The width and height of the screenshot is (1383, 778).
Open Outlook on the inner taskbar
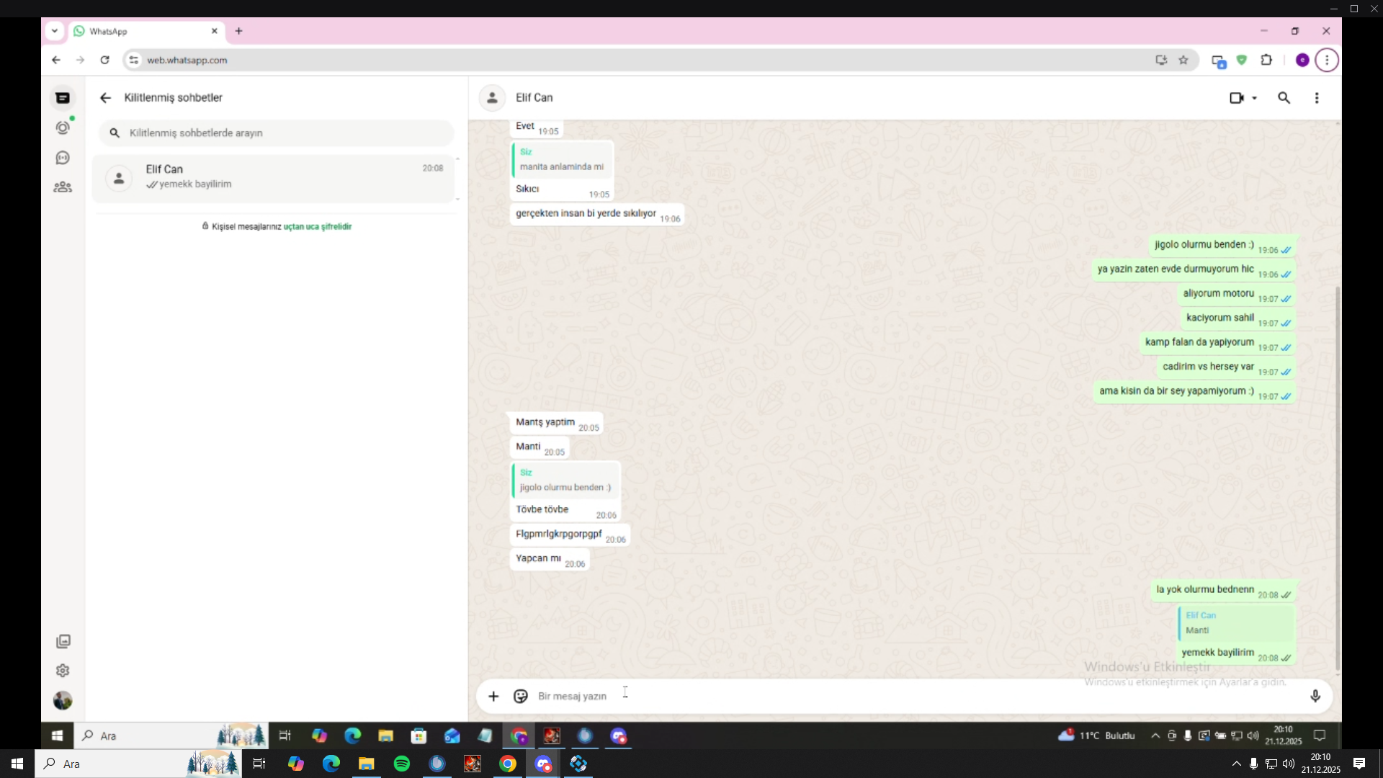452,735
